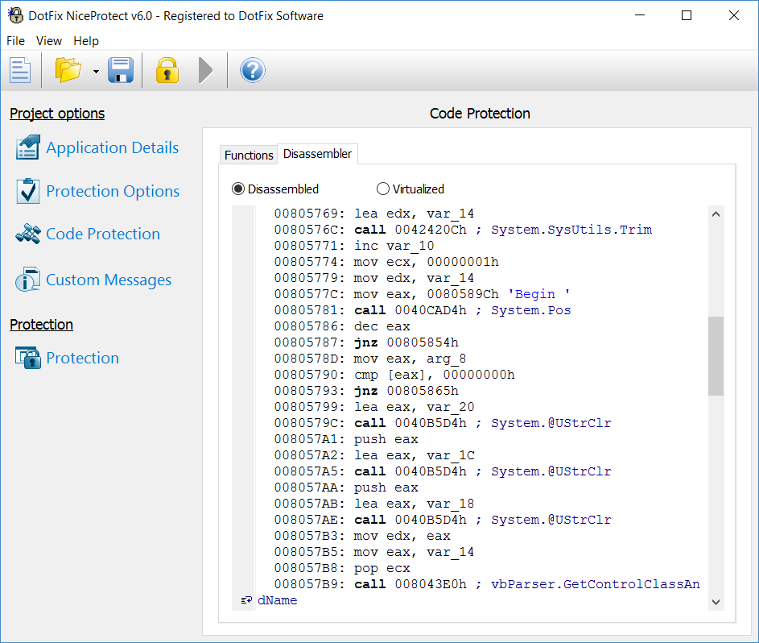Switch to the Functions tab

pyautogui.click(x=249, y=155)
